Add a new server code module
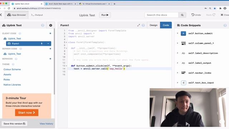The width and height of the screenshot is (229, 129). pos(50,49)
